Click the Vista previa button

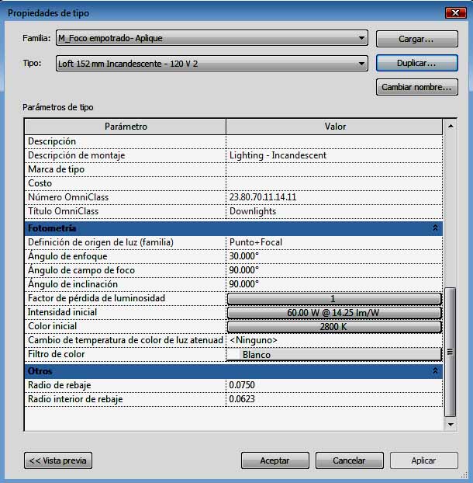tap(58, 460)
